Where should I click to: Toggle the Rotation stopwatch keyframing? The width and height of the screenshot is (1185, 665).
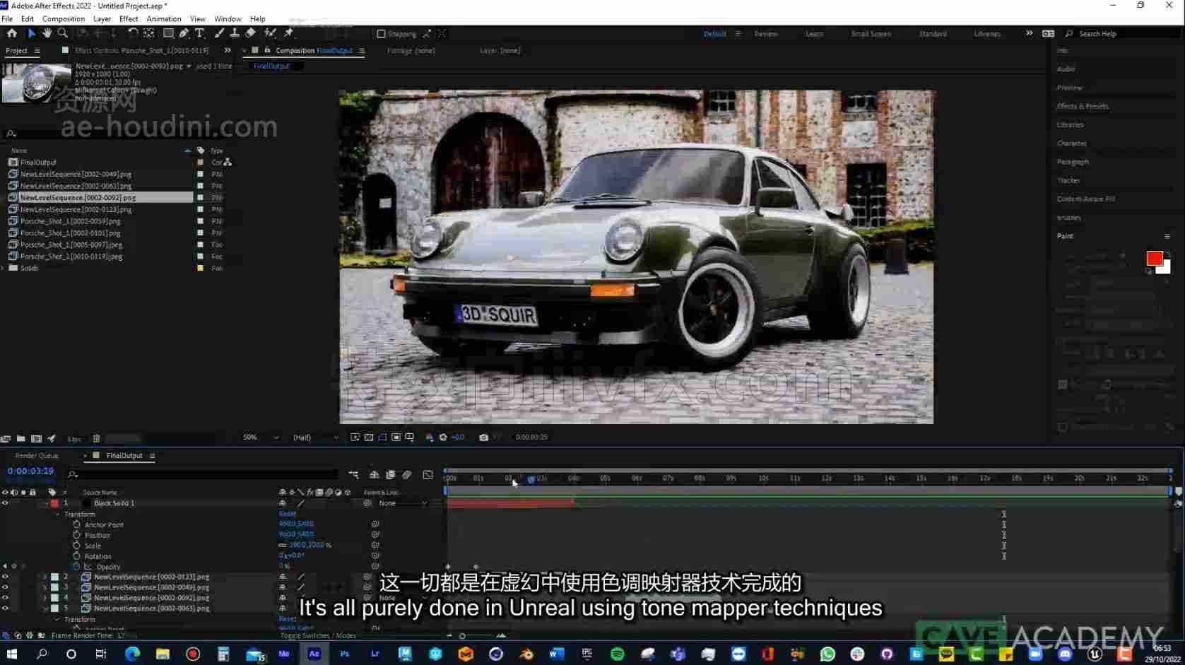(x=76, y=556)
